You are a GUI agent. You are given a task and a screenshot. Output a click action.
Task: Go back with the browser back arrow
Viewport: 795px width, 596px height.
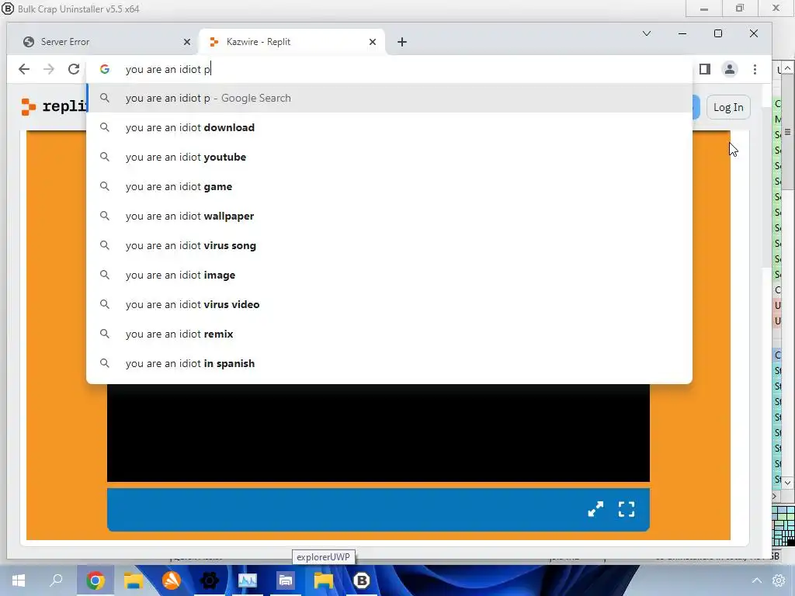(24, 69)
